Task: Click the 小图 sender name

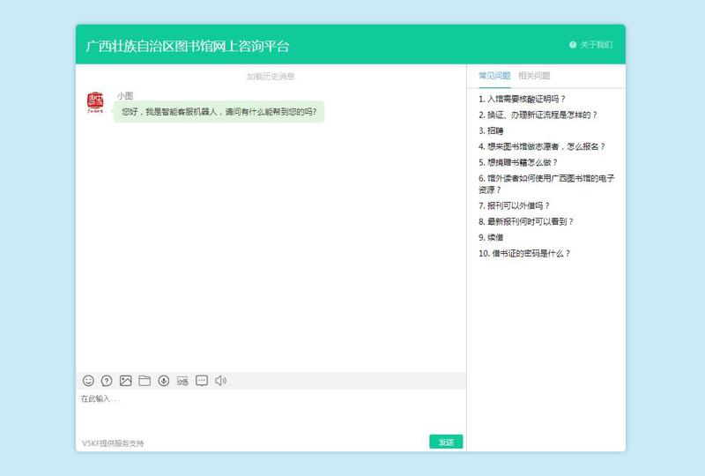Action: [x=125, y=95]
